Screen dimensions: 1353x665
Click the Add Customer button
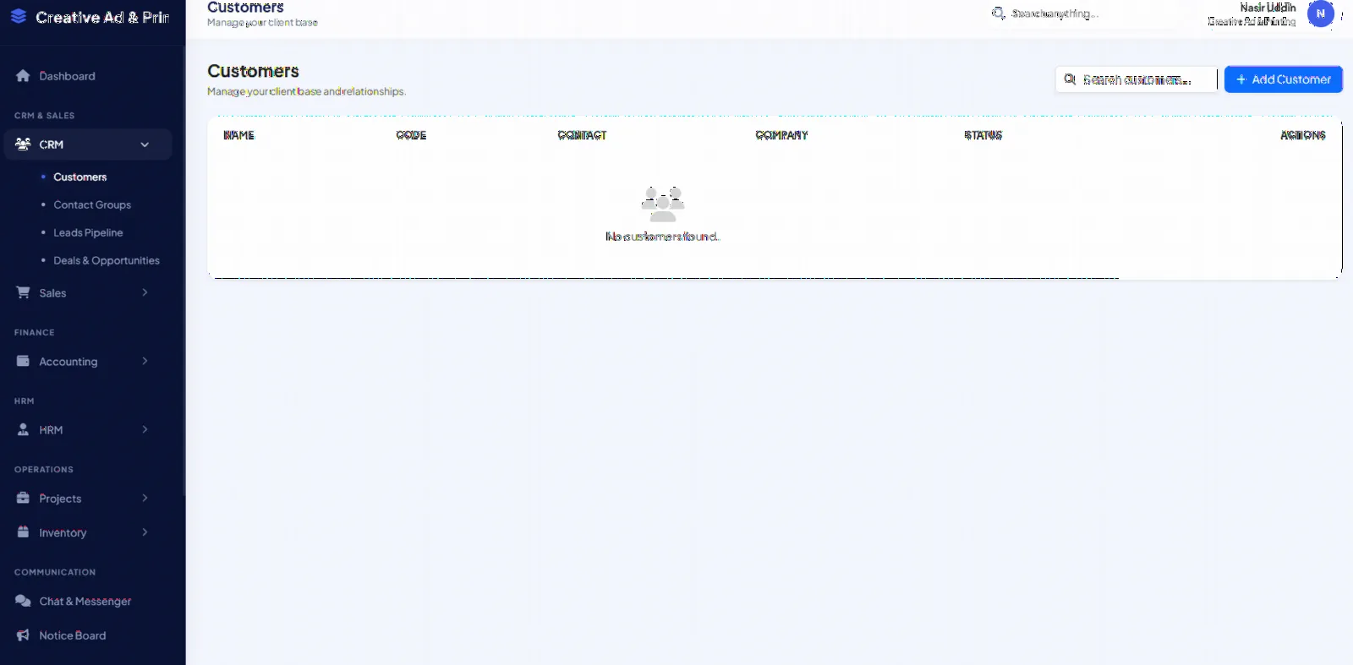tap(1283, 79)
